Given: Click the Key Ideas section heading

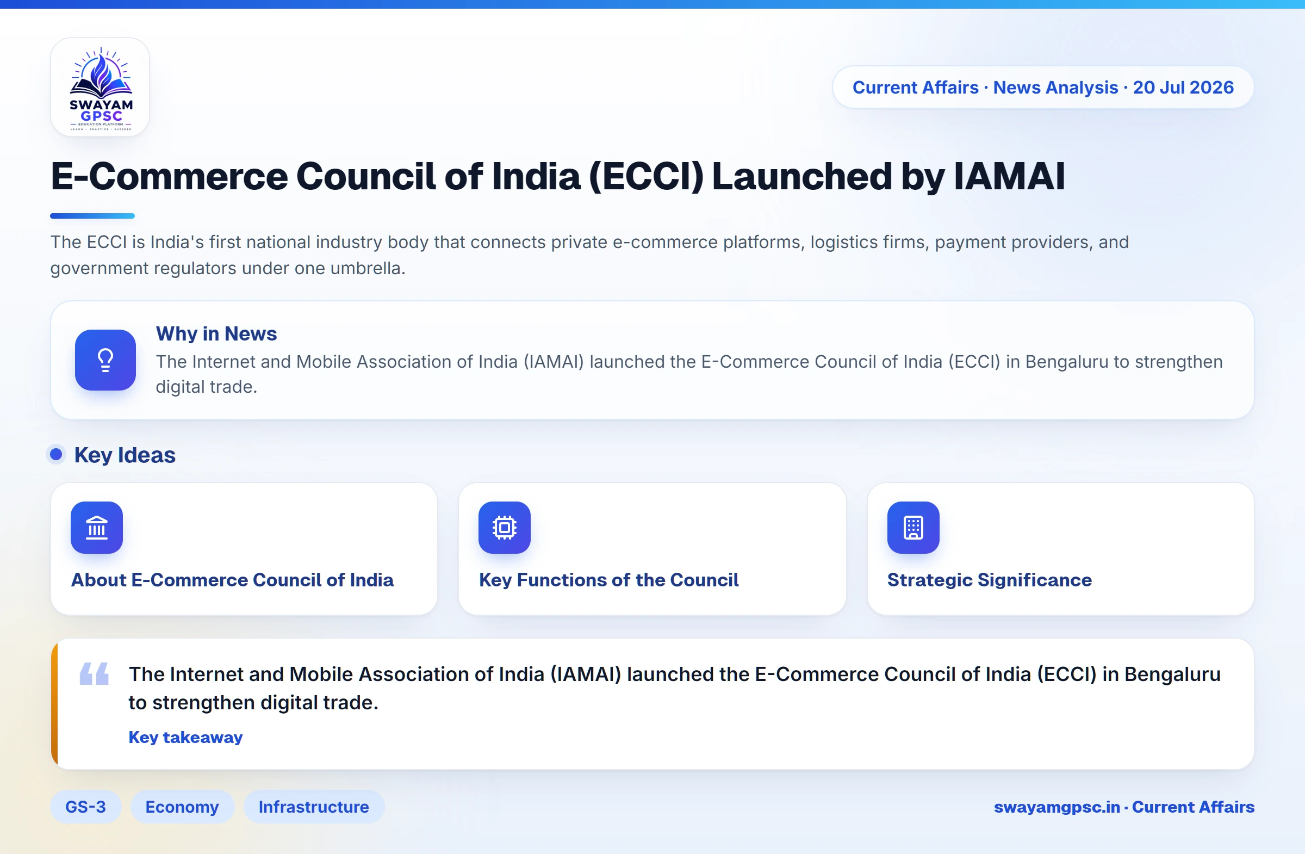Looking at the screenshot, I should pyautogui.click(x=125, y=455).
